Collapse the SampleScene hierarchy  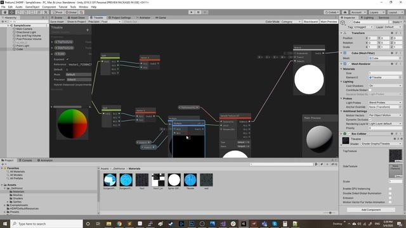(8, 25)
